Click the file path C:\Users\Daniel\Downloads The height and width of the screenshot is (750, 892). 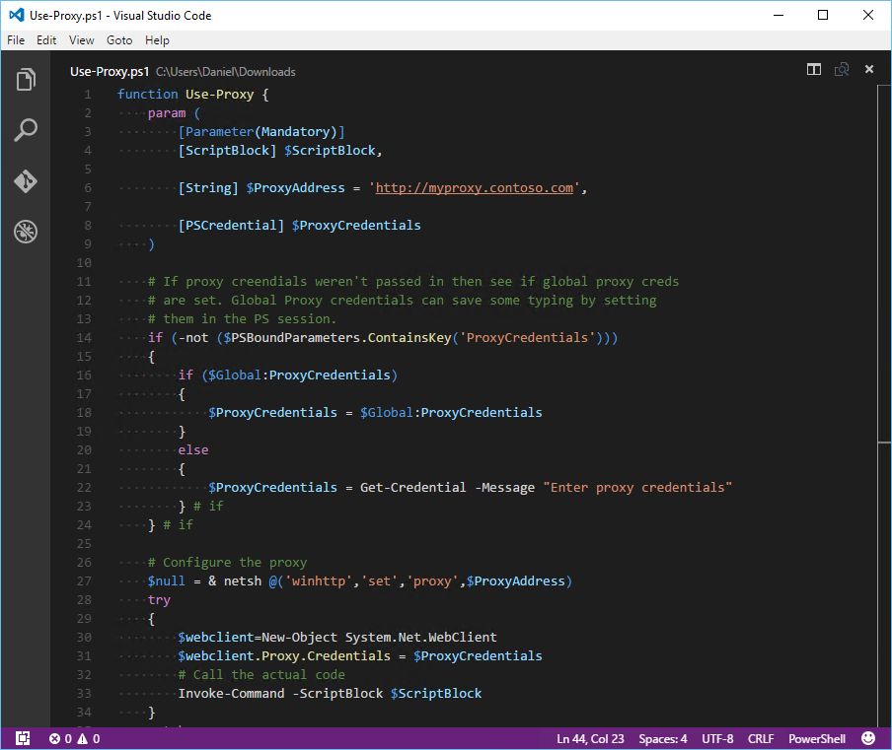226,72
